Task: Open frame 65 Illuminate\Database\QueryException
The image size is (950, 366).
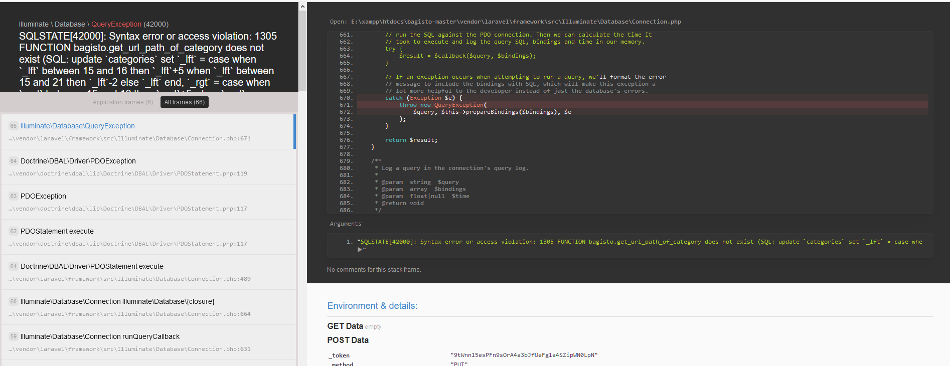Action: pyautogui.click(x=148, y=132)
